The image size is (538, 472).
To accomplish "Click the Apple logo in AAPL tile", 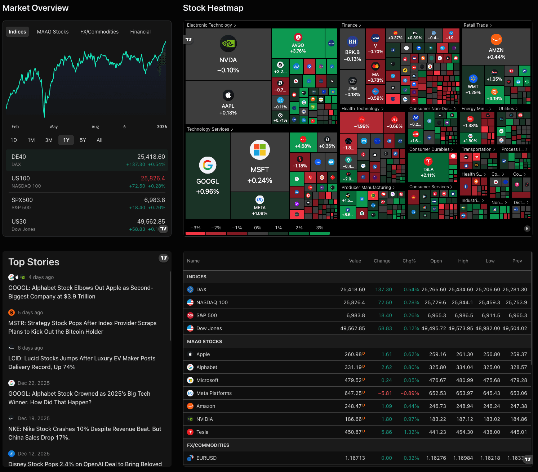I will click(x=228, y=95).
